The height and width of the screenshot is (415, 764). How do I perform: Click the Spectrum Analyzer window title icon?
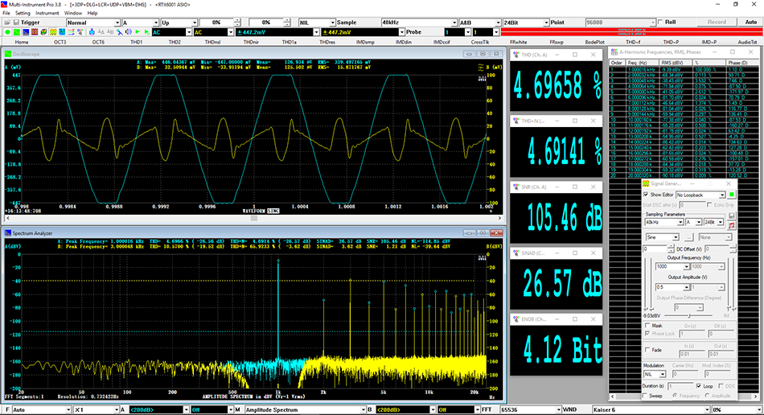[x=8, y=233]
